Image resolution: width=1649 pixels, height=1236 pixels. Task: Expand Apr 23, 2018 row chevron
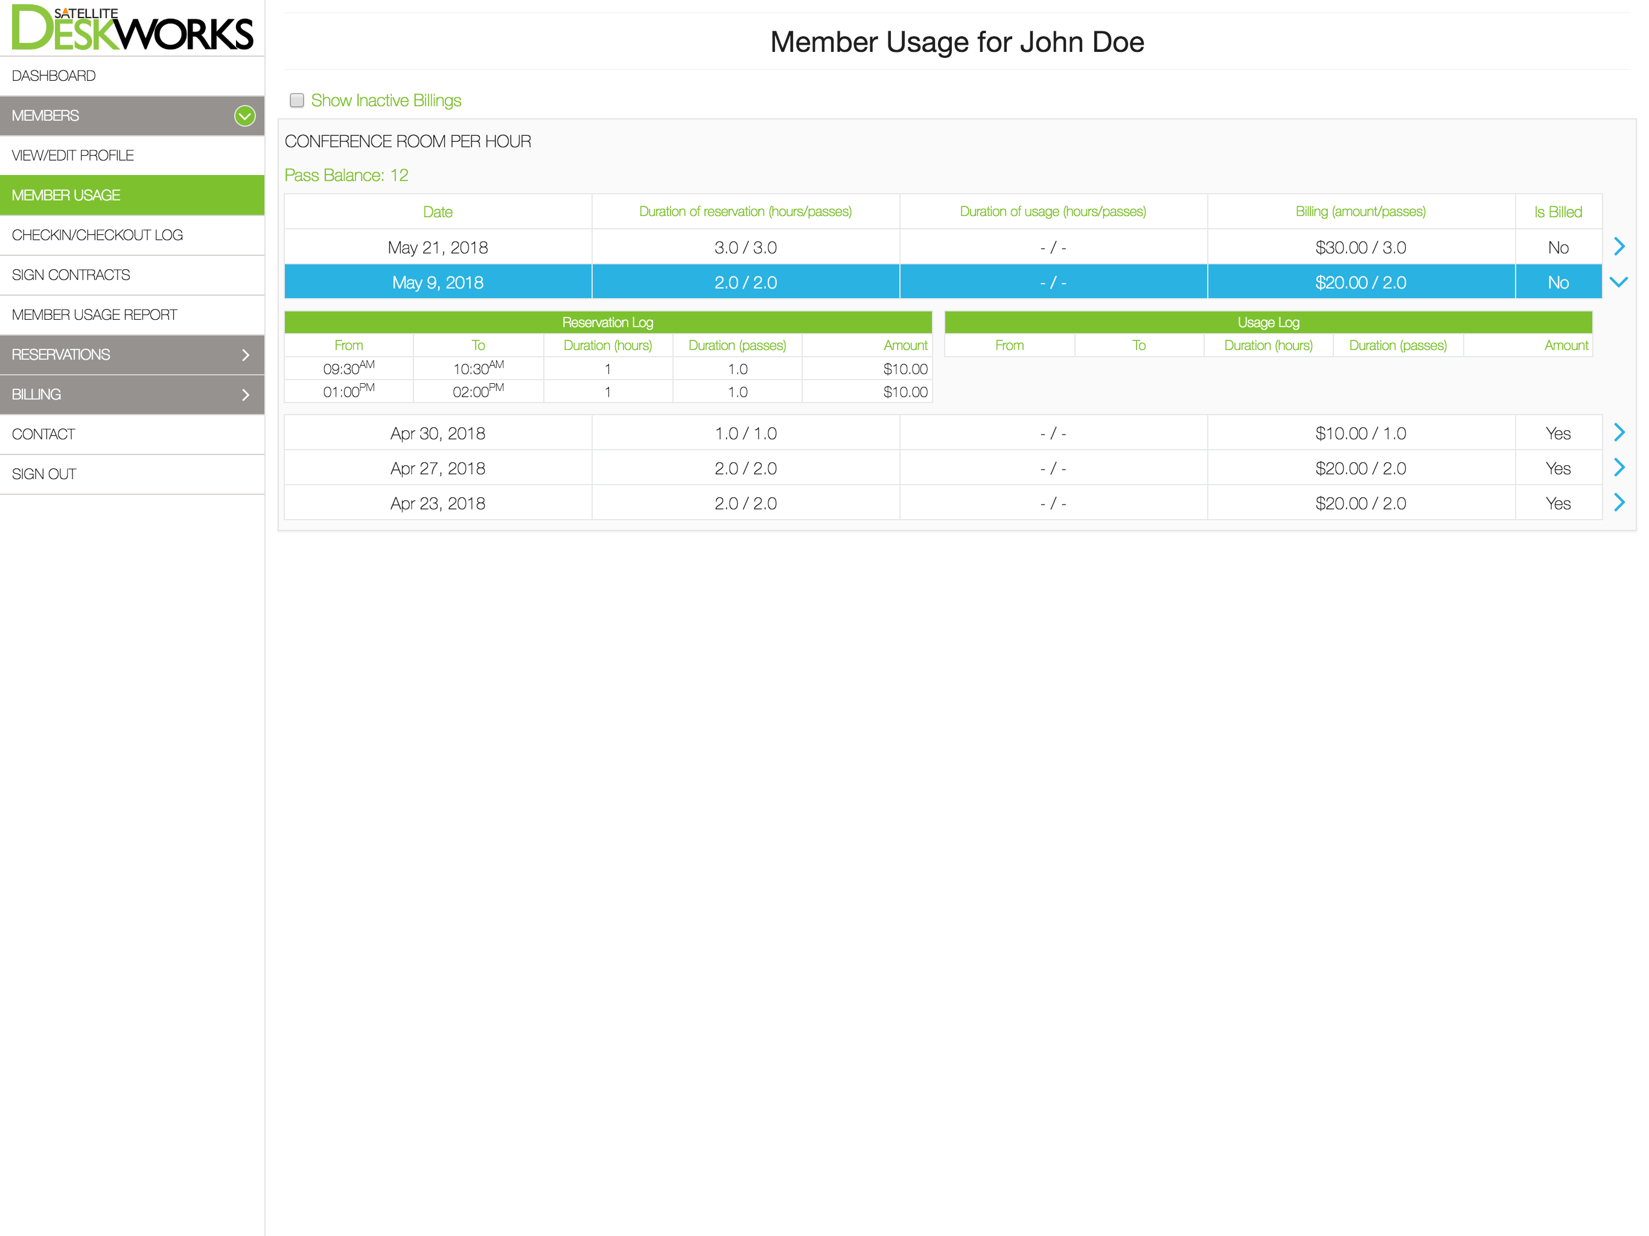1618,503
